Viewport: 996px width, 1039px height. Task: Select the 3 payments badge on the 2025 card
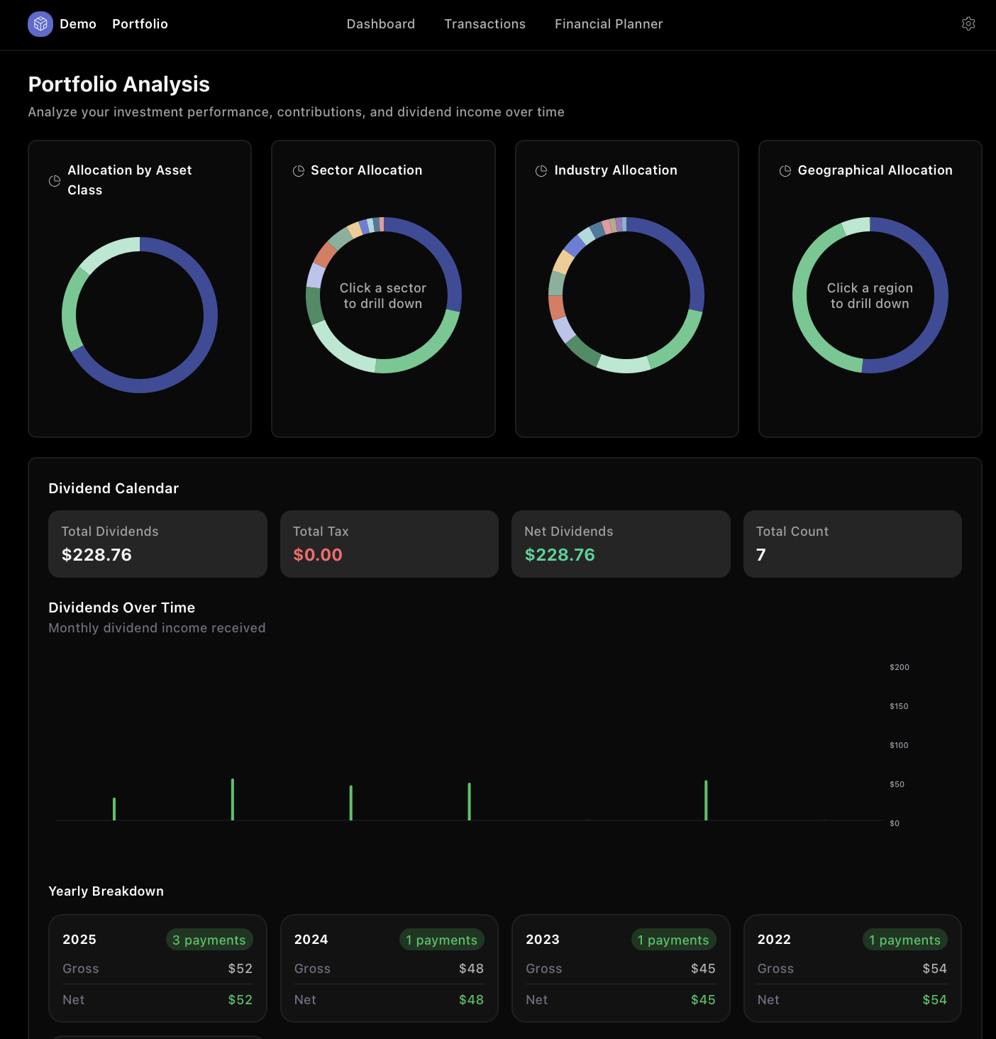[x=209, y=939]
